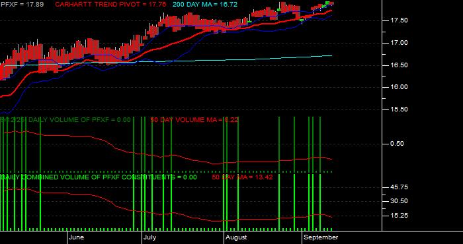Click the 17.00 price axis label
The height and width of the screenshot is (244, 463).
click(x=400, y=43)
